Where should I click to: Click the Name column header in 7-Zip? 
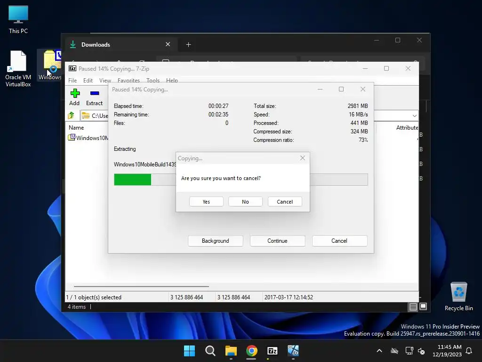76,127
